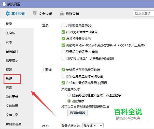Click the lock icon for 权限设置
Screen dimensions: 154x129
pos(62,14)
